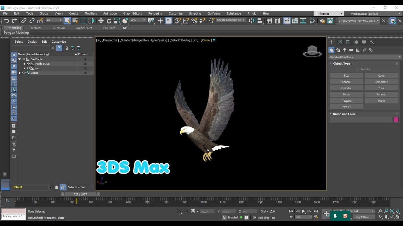The height and width of the screenshot is (226, 403).
Task: Open the Modifiers menu
Action: coord(91,13)
